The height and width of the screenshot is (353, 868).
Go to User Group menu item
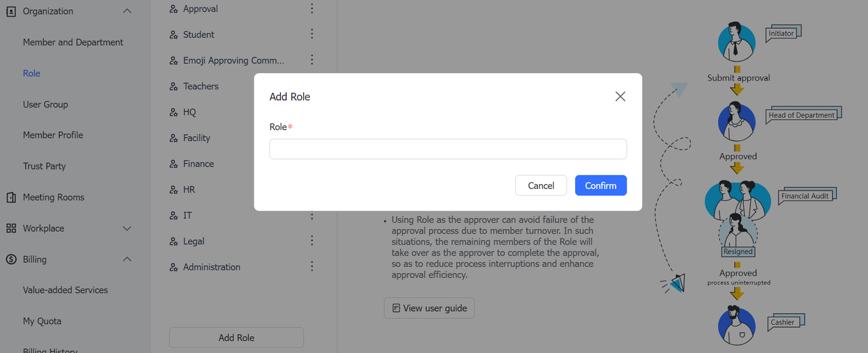[45, 104]
